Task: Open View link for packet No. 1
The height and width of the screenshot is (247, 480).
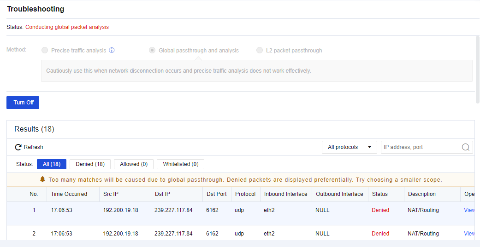Action: [x=469, y=210]
